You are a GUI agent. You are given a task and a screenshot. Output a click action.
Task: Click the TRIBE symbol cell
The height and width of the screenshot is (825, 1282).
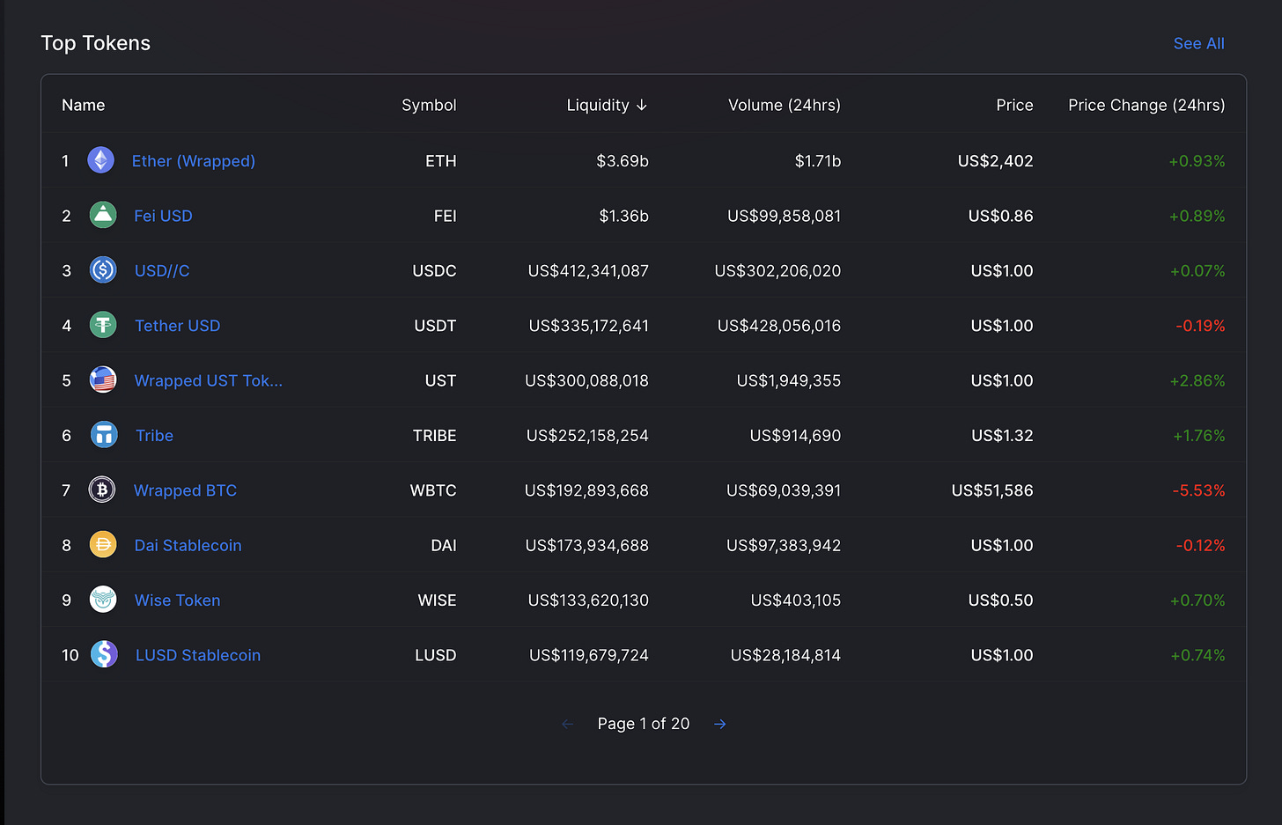435,436
